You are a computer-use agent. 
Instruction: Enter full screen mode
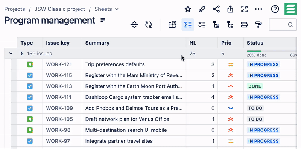pos(244,9)
